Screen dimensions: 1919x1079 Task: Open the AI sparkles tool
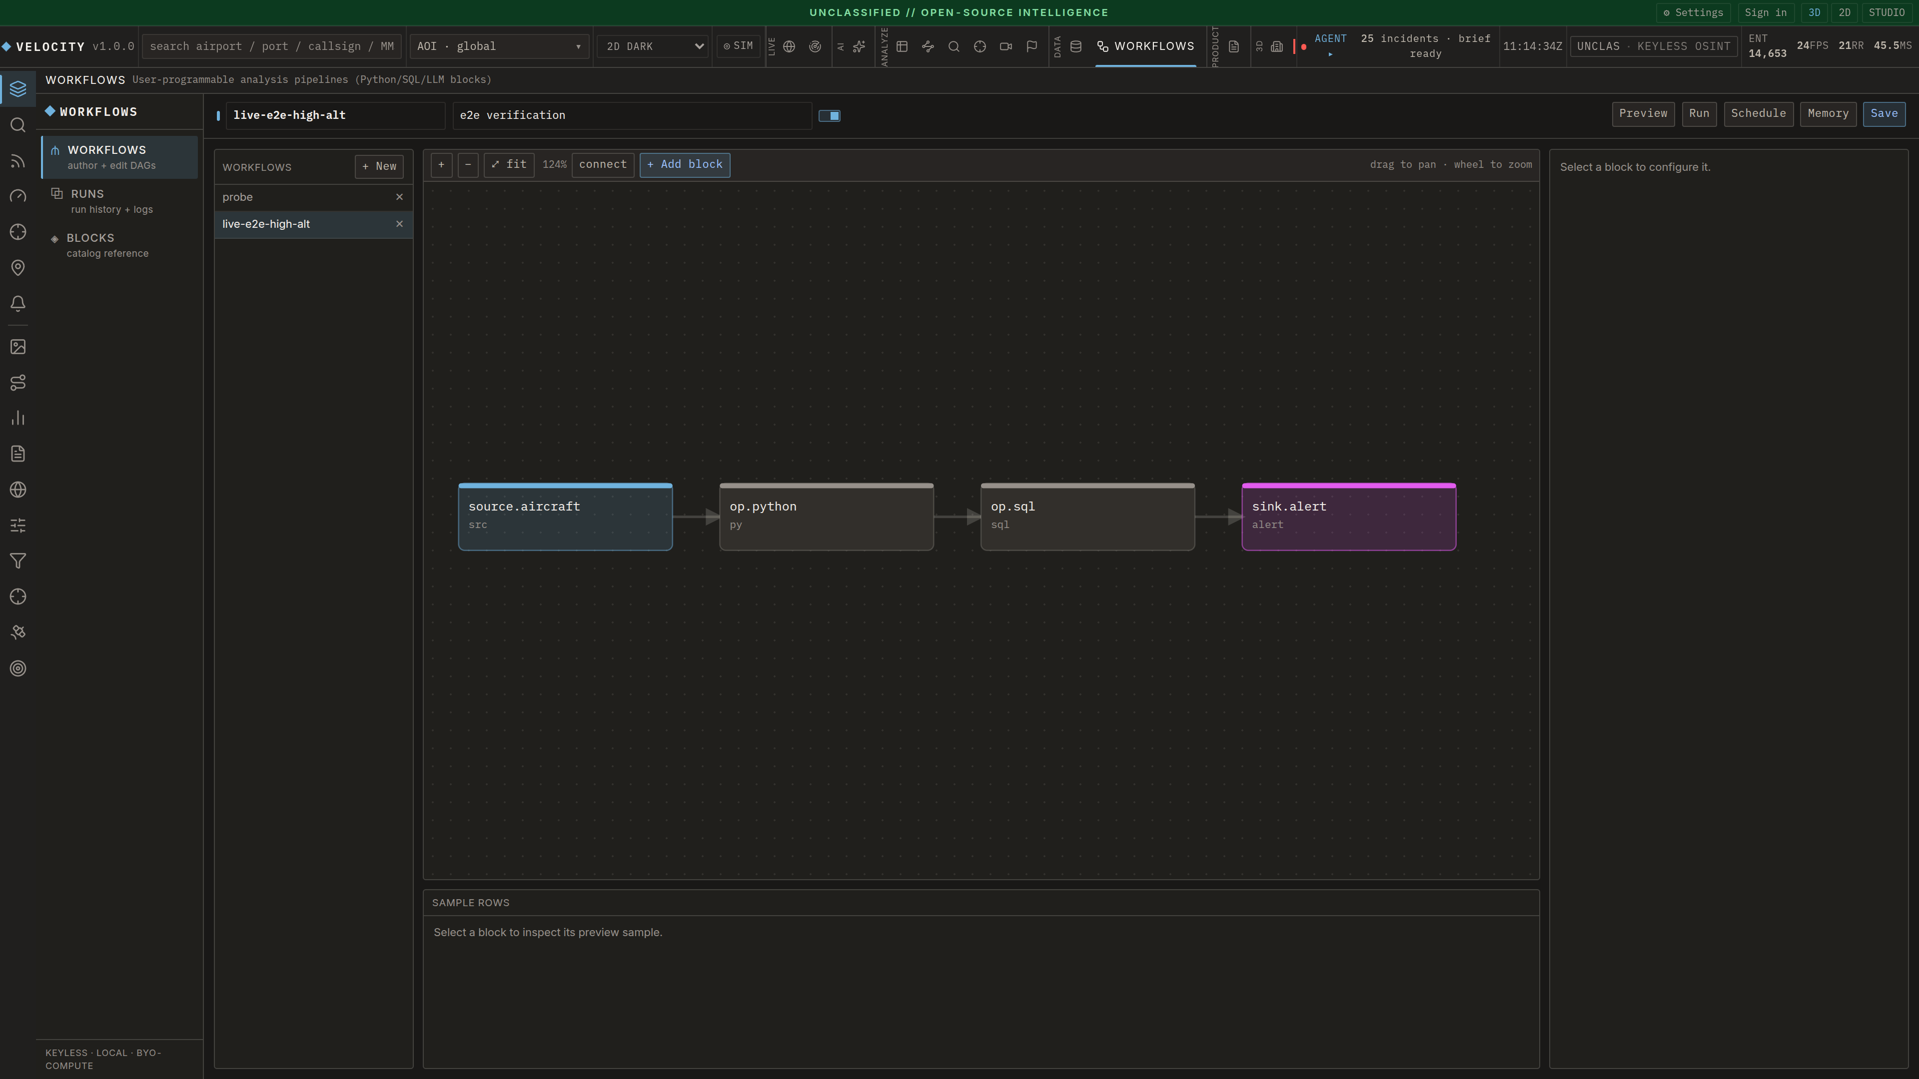coord(859,46)
